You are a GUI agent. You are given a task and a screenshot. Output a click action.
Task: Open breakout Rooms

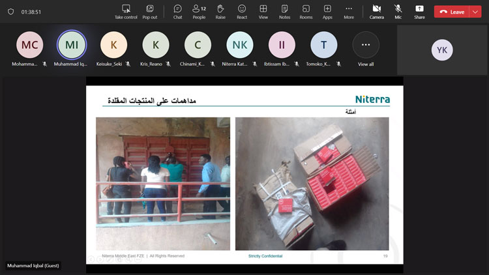coord(306,11)
